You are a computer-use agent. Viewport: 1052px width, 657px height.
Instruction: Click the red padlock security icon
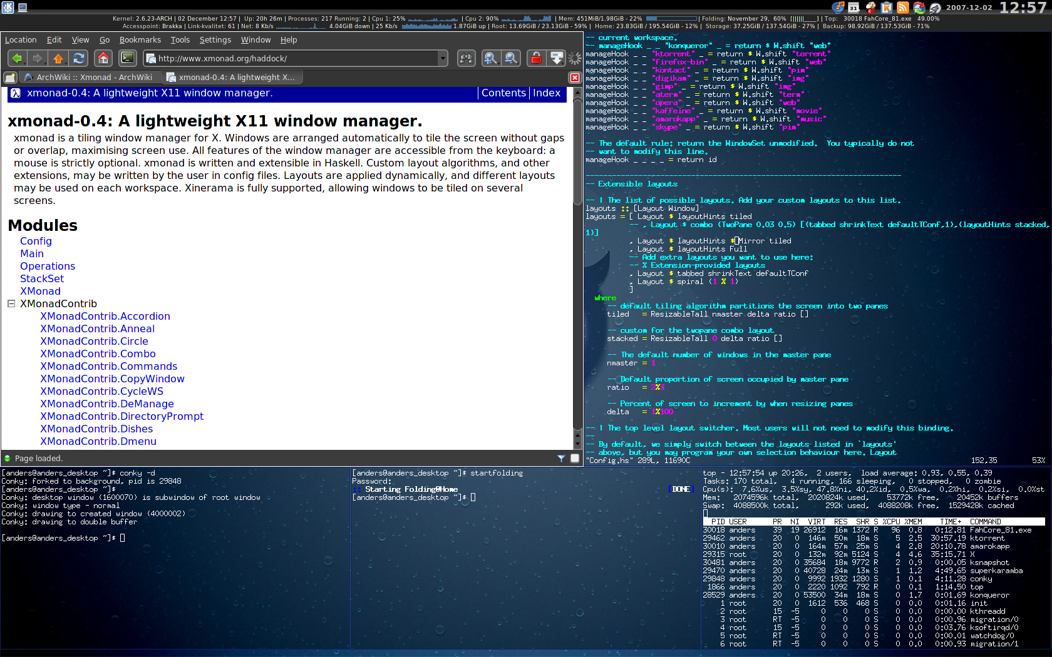click(536, 58)
